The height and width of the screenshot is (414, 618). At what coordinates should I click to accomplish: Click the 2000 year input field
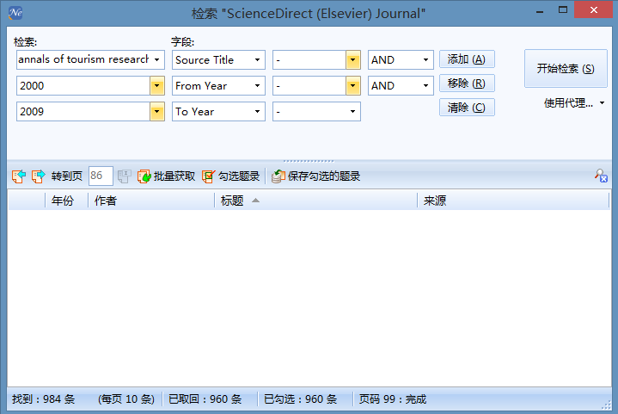tap(83, 86)
